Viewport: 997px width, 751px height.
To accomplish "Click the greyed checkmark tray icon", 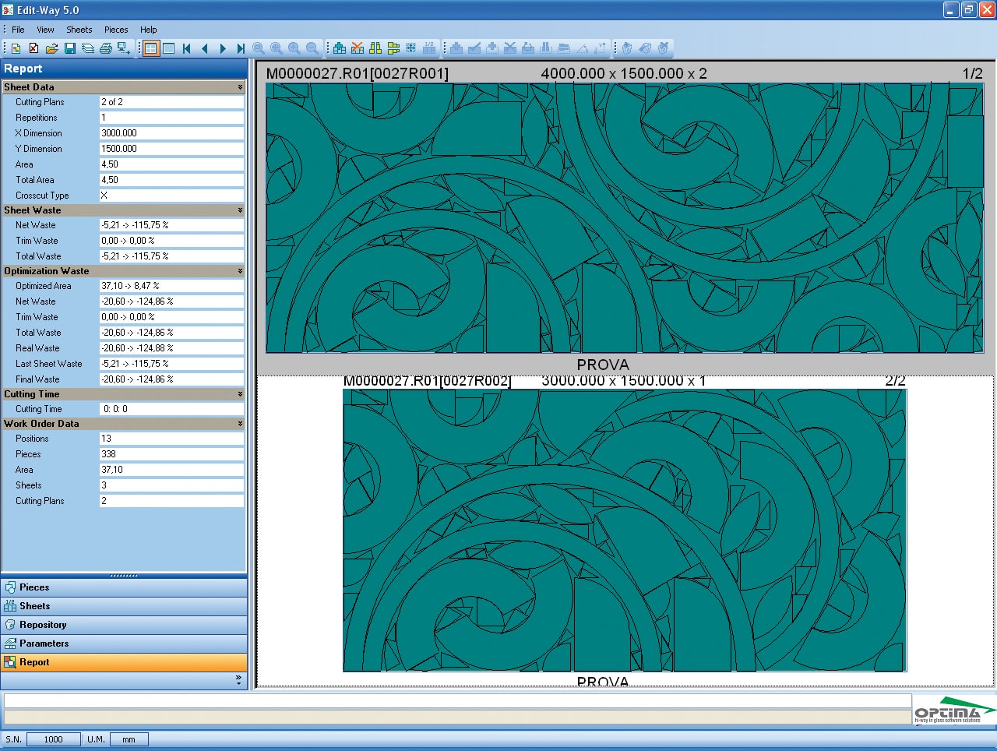I will [x=474, y=48].
